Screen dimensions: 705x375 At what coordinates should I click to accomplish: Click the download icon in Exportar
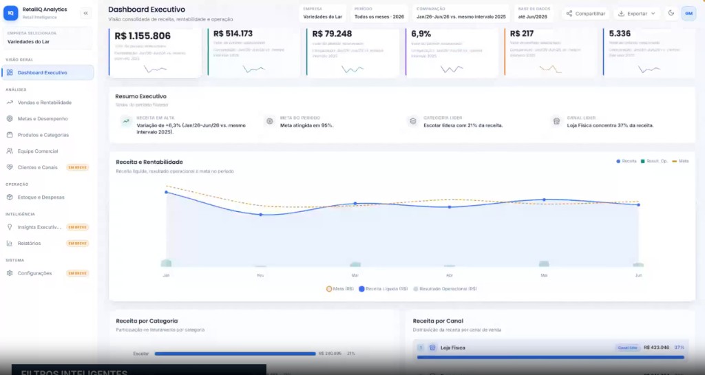[621, 14]
